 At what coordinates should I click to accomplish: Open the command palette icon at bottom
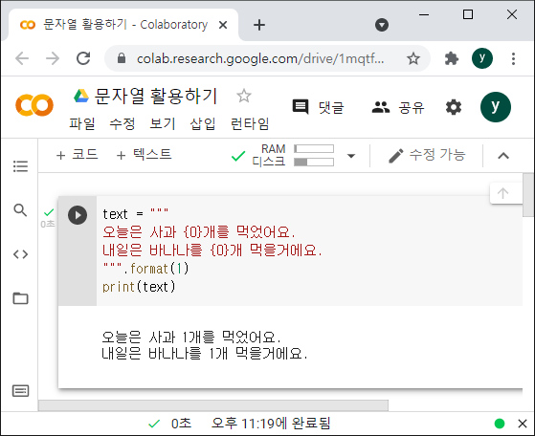click(20, 391)
